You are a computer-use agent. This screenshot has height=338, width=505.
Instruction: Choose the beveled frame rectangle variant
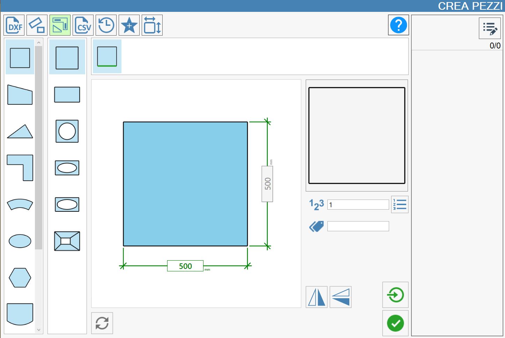[x=67, y=241]
